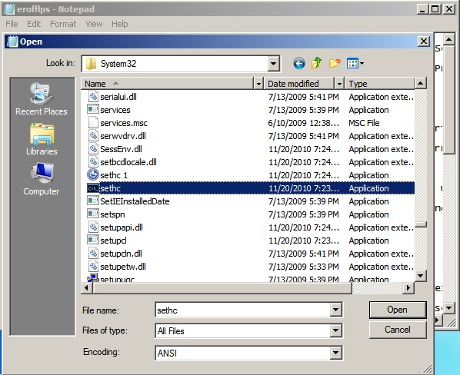This screenshot has width=460, height=375.
Task: Click the 6/10/2009 12:38 date cell
Action: coord(303,123)
